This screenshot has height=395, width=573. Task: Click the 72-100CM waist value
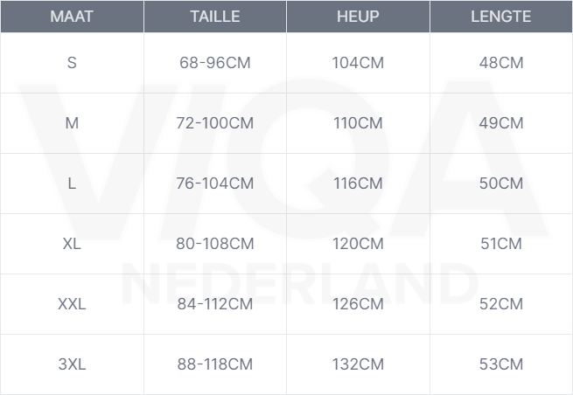[214, 123]
